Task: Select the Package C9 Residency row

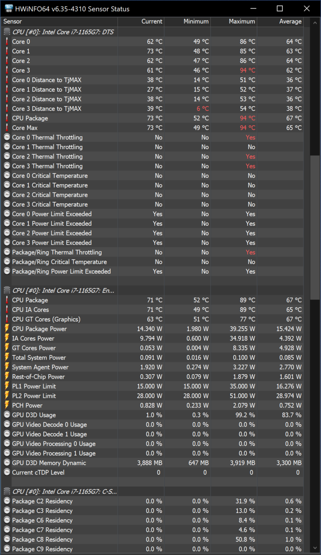Action: 152,549
